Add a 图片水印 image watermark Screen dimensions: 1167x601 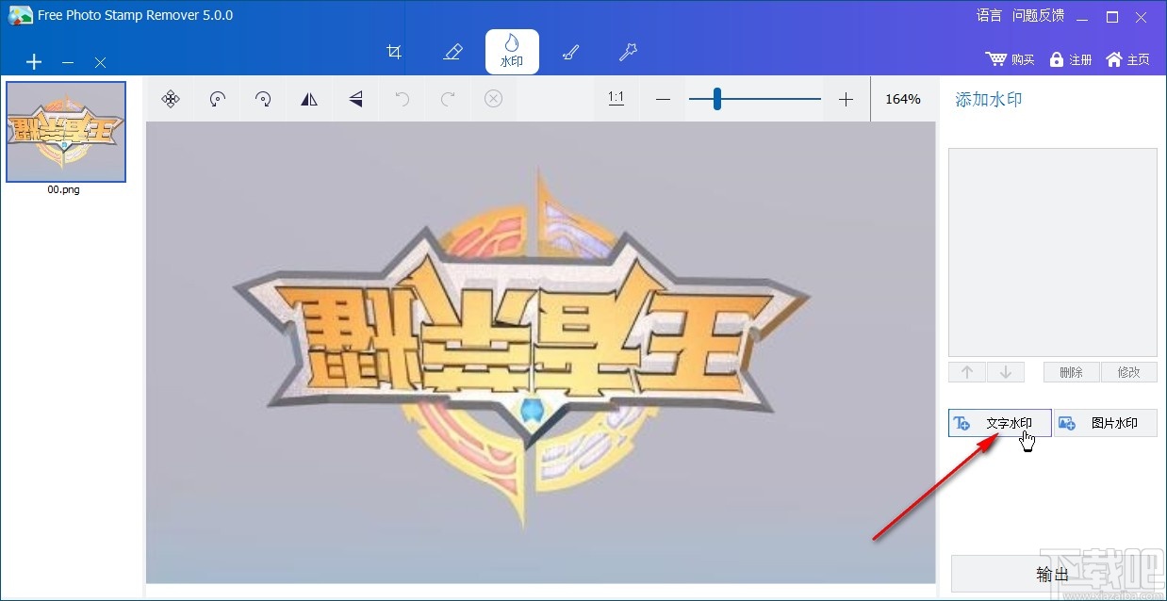tap(1106, 423)
